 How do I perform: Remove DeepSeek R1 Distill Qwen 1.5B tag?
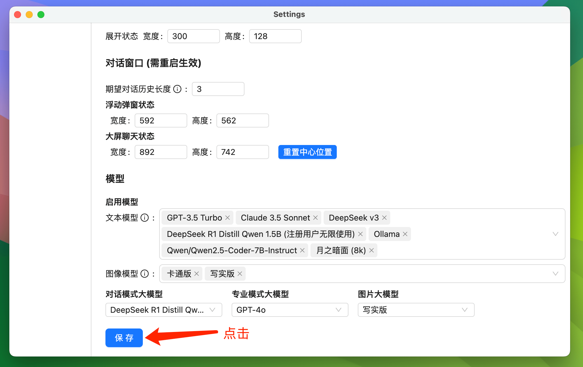tap(360, 234)
